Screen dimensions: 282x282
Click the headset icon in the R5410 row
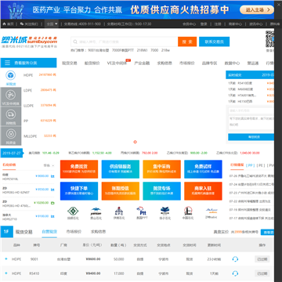235,273
